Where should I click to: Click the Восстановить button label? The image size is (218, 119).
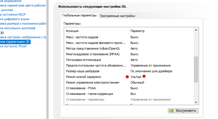[x=186, y=111]
